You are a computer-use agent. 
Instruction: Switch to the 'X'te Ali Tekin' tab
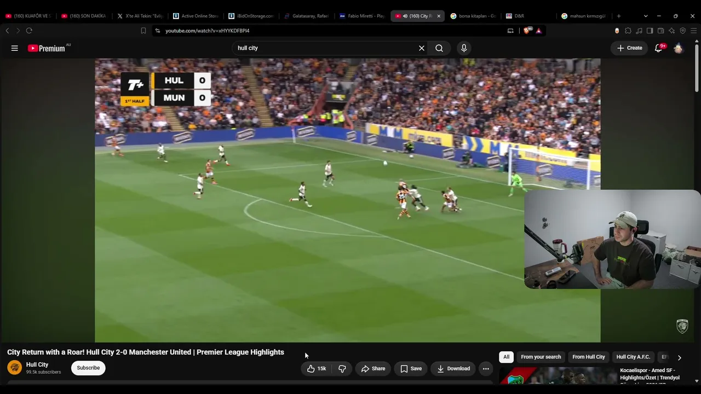click(140, 16)
